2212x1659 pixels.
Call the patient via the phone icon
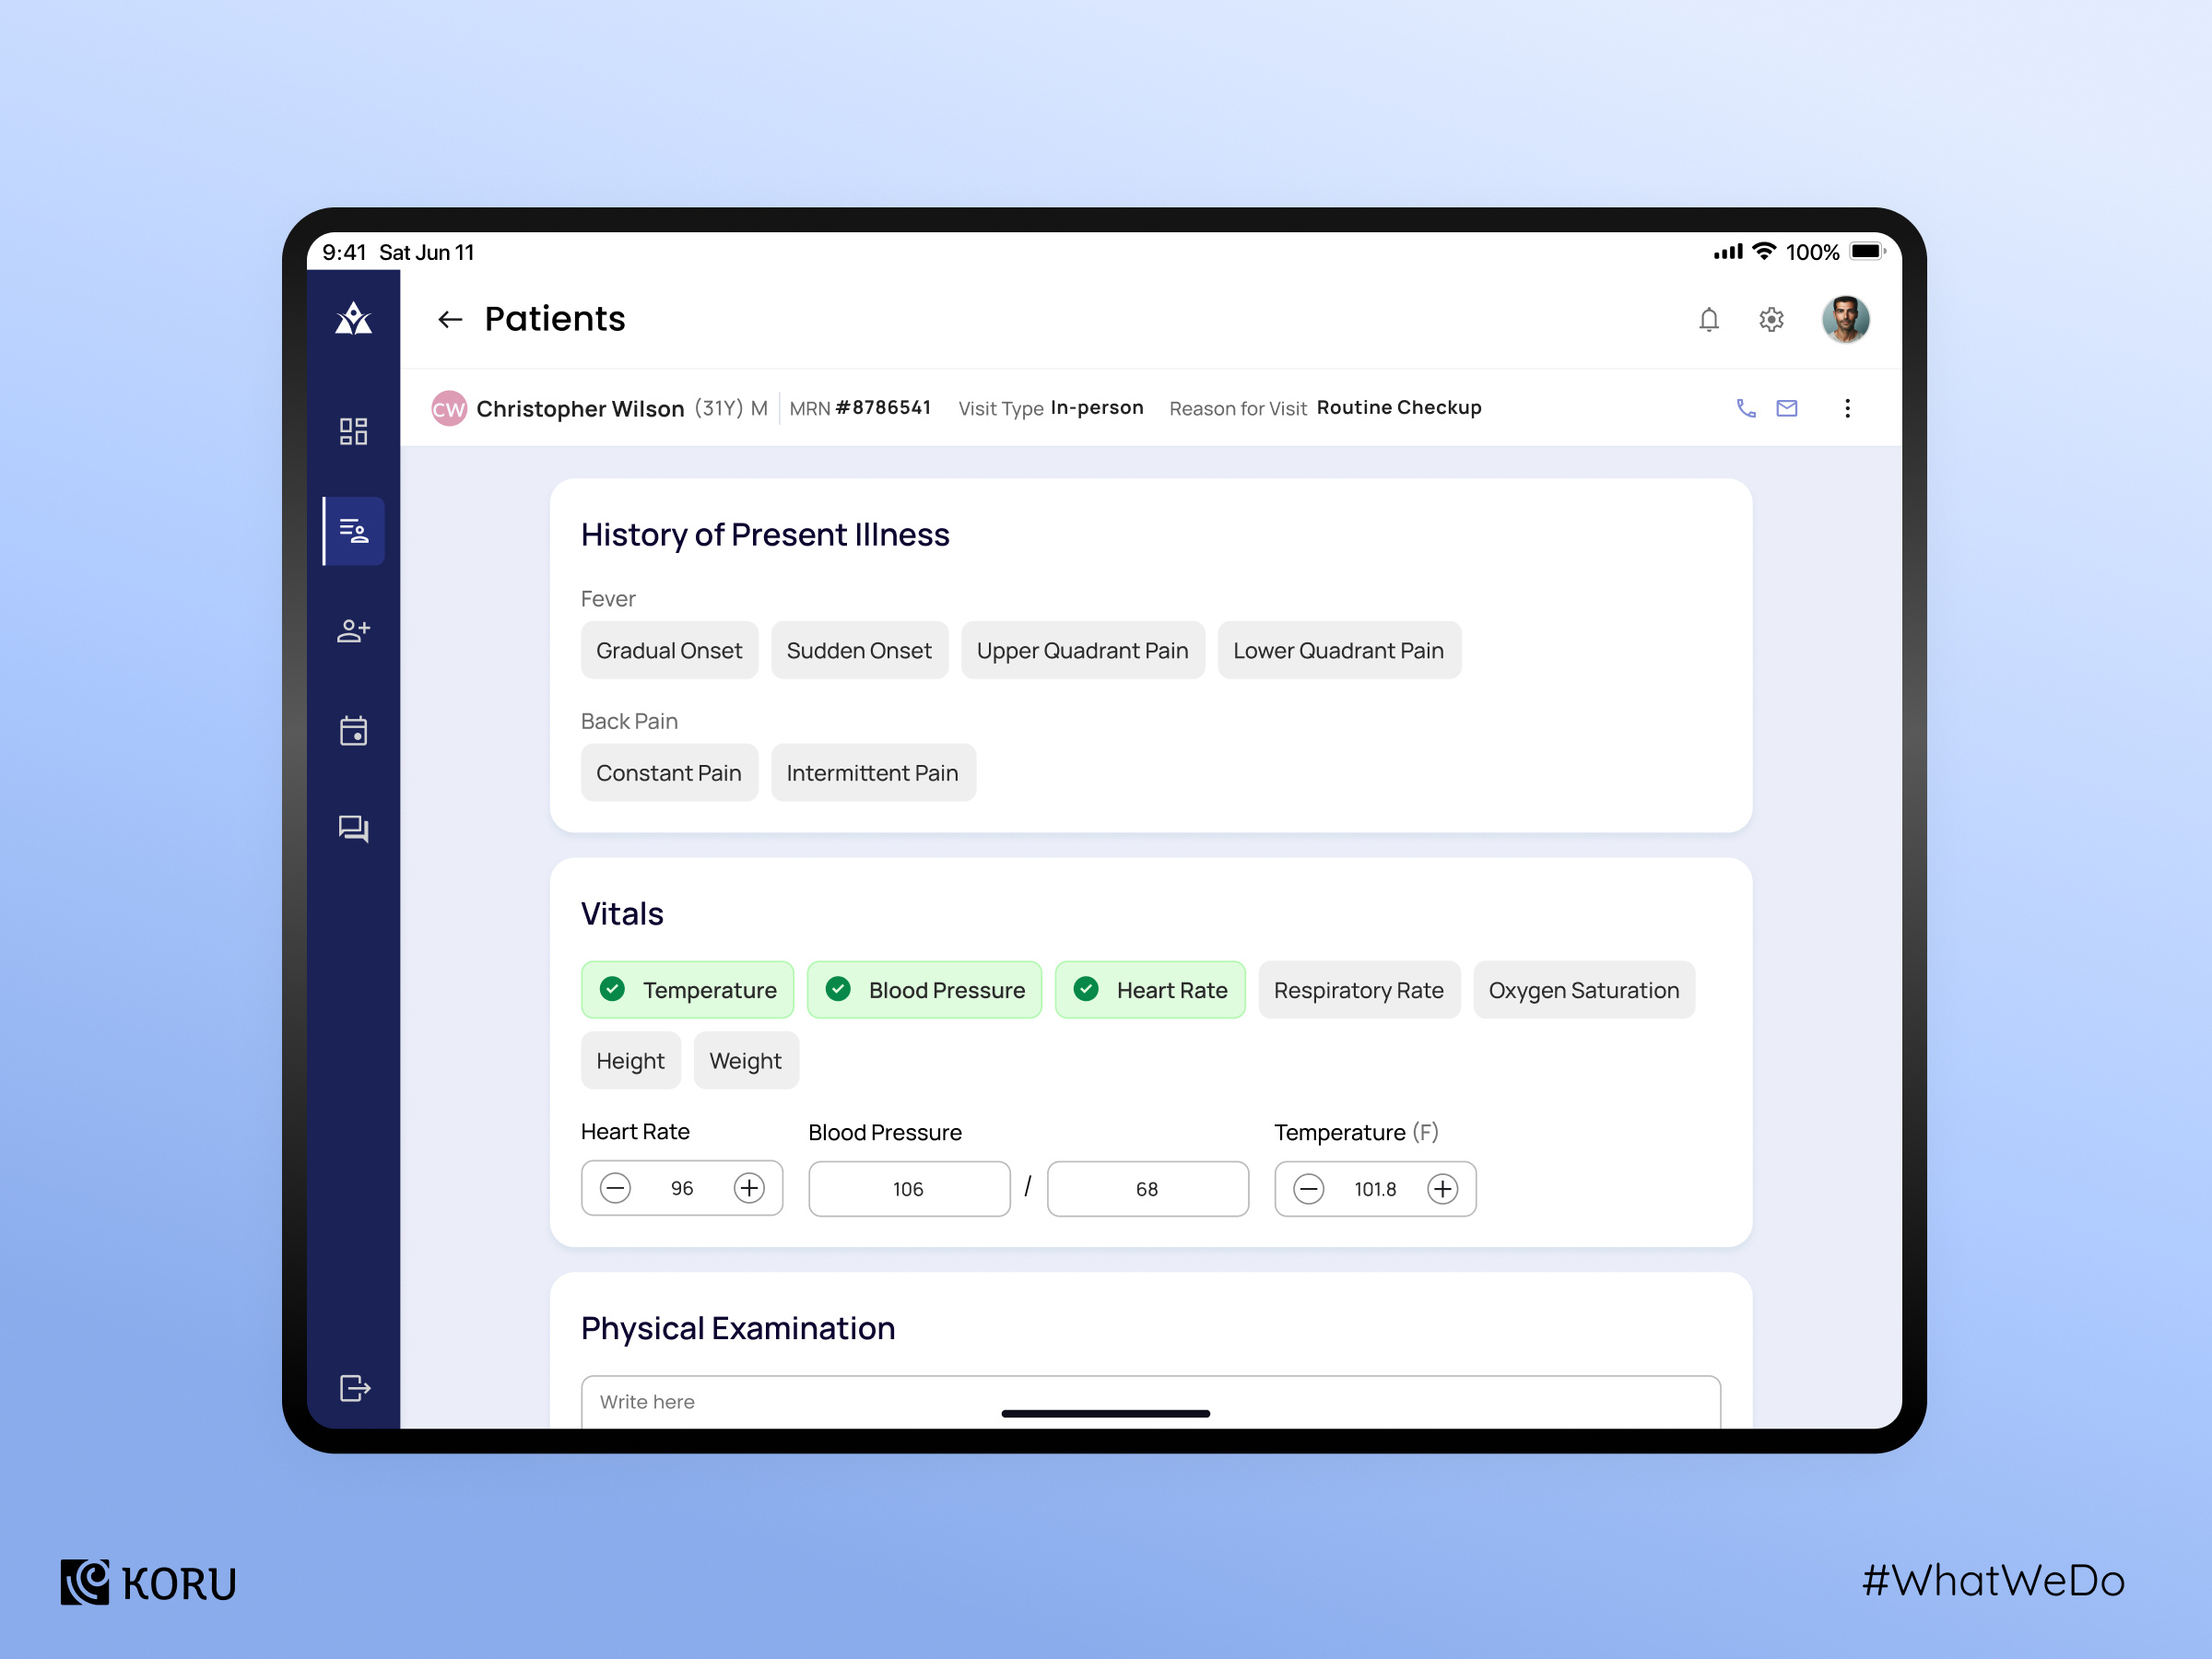click(1746, 407)
